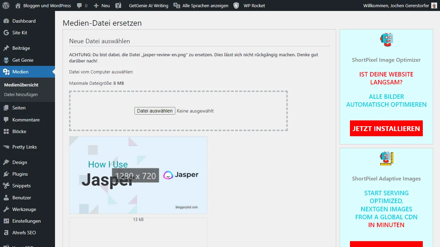Click Alle Sprachen anzeigen link

[205, 5]
